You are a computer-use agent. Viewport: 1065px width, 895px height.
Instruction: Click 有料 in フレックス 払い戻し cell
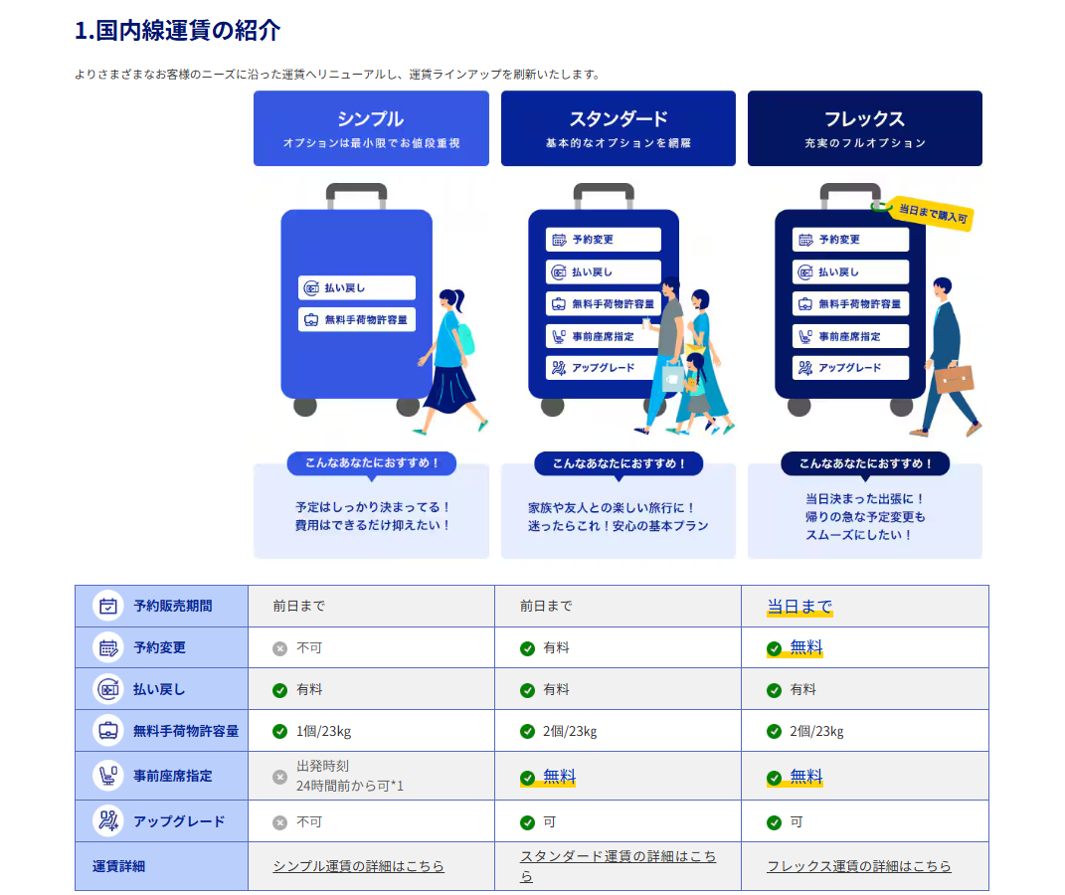[x=802, y=690]
